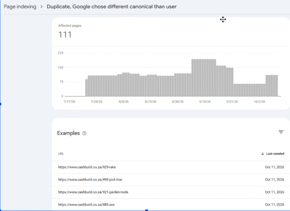The width and height of the screenshot is (290, 211).
Task: Sort by Last crawled column header
Action: pos(275,154)
